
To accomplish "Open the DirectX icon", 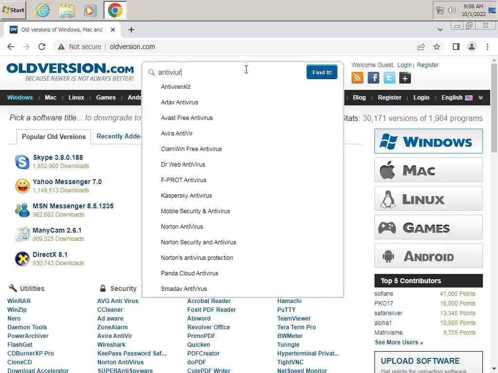I will coord(22,259).
